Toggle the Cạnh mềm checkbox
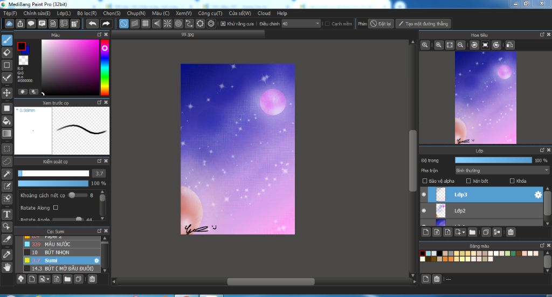The image size is (552, 297). [327, 24]
